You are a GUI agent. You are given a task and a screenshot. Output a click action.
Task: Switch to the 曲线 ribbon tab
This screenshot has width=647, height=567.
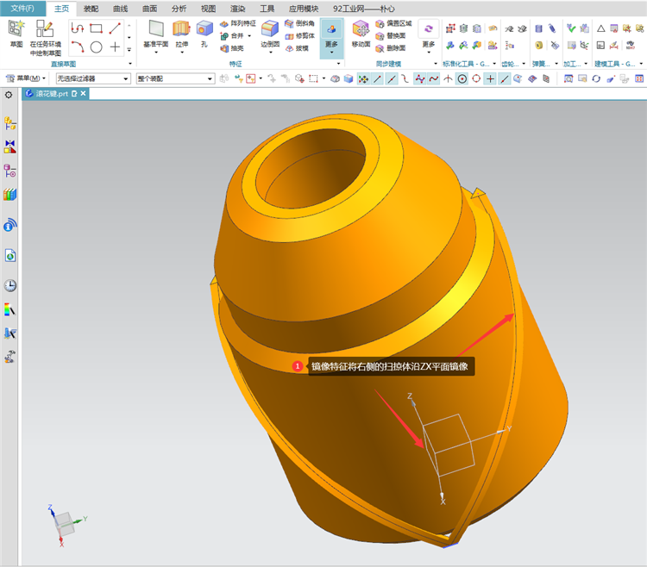point(121,9)
